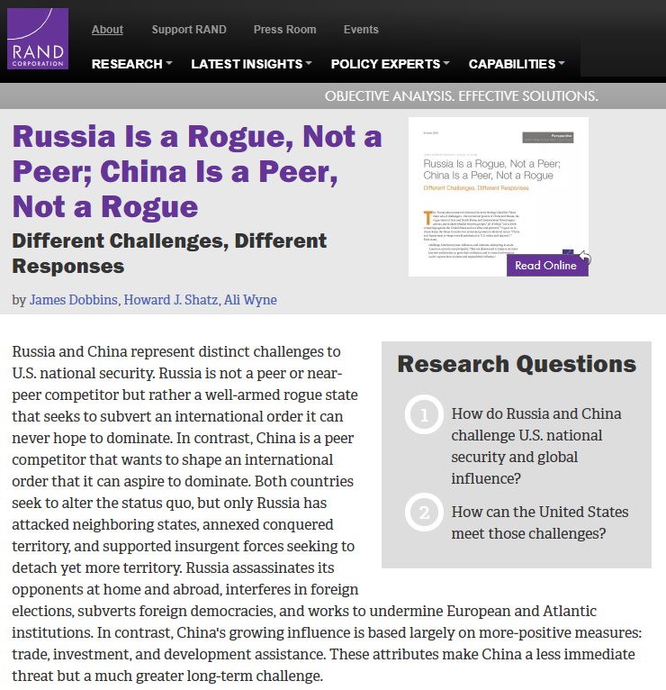This screenshot has width=666, height=690.
Task: Click the numbered circle 1 icon
Action: [425, 414]
